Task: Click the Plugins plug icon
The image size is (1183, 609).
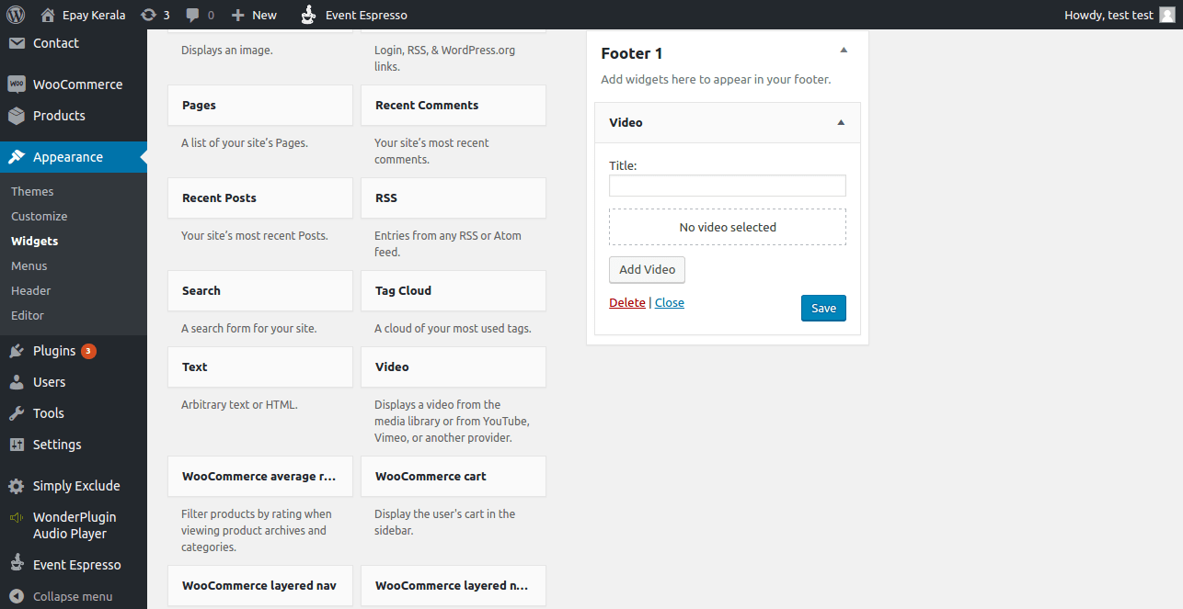Action: [17, 351]
